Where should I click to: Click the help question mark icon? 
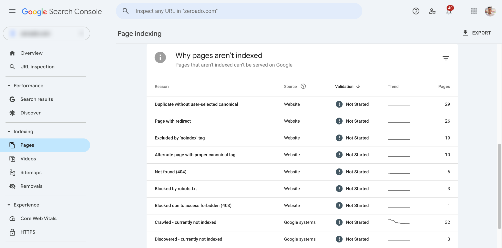click(x=416, y=11)
